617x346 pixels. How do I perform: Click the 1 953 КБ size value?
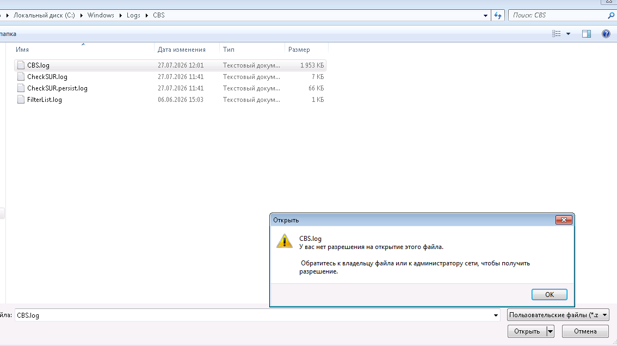coord(312,65)
